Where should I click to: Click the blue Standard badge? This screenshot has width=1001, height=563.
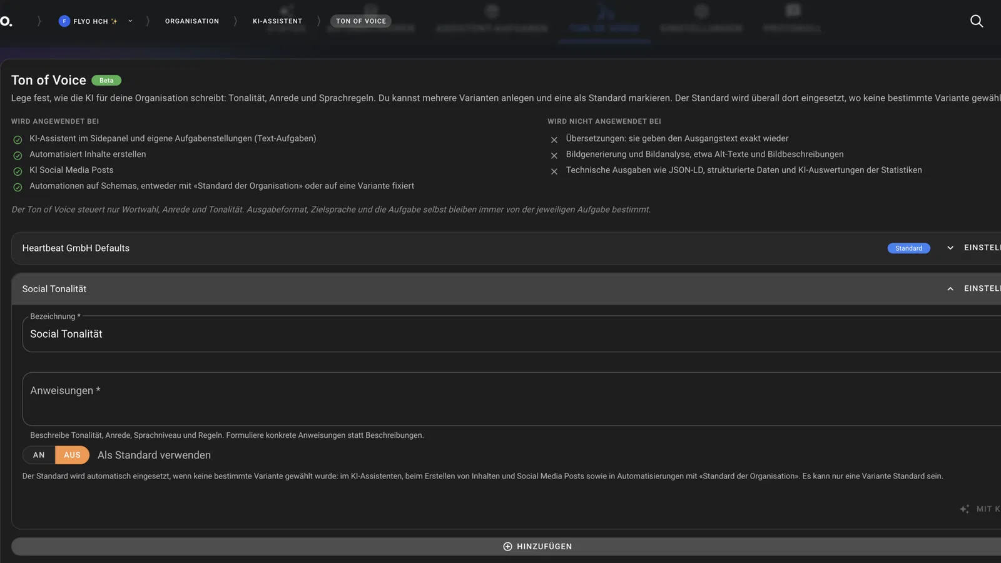(908, 248)
